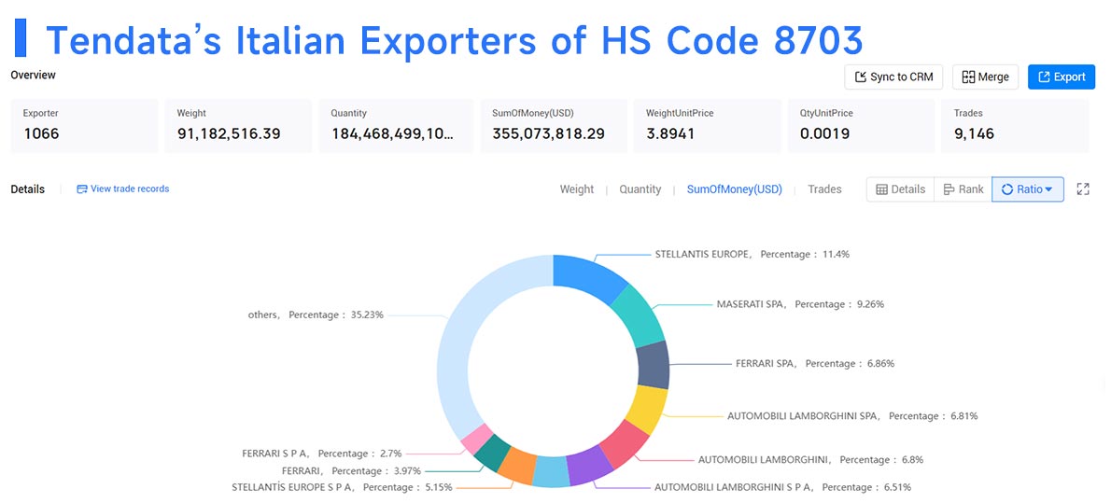Click the MASERATI SPA 9.26% label
Viewport: 1111px width, 503px height.
click(x=800, y=304)
